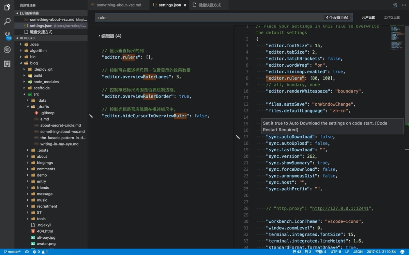Click pencil icon beside editor.hideCursorInOverviewRuler

(91, 116)
